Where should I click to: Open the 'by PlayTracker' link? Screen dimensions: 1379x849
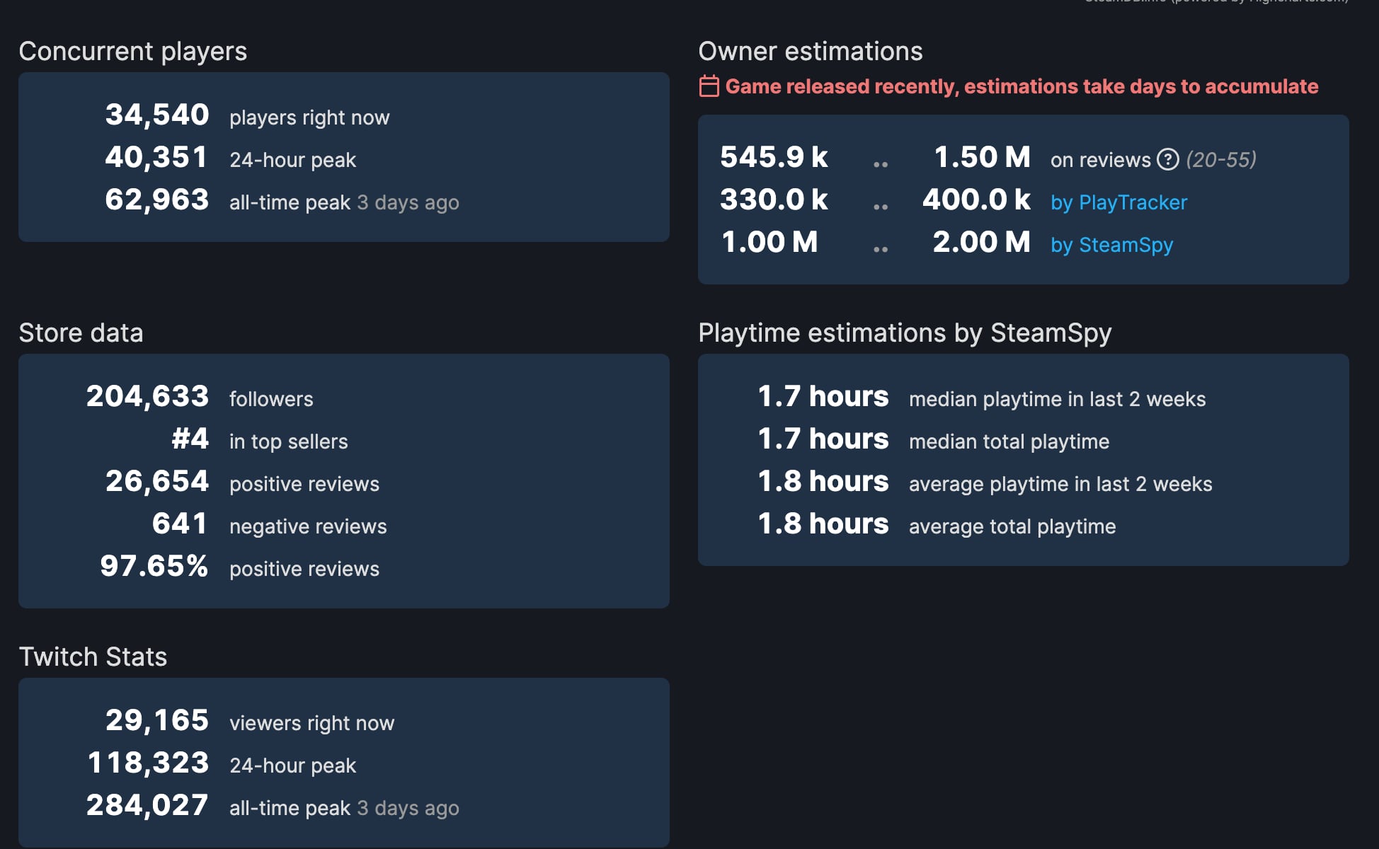tap(1118, 202)
